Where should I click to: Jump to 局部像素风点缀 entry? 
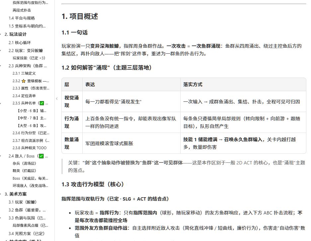point(30,225)
